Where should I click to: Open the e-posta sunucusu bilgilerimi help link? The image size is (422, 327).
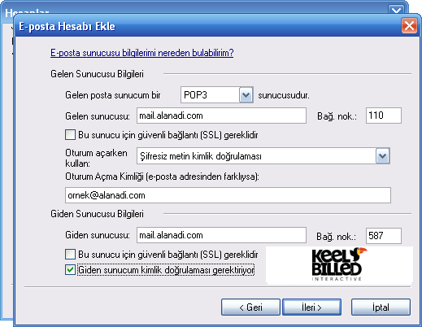(142, 53)
